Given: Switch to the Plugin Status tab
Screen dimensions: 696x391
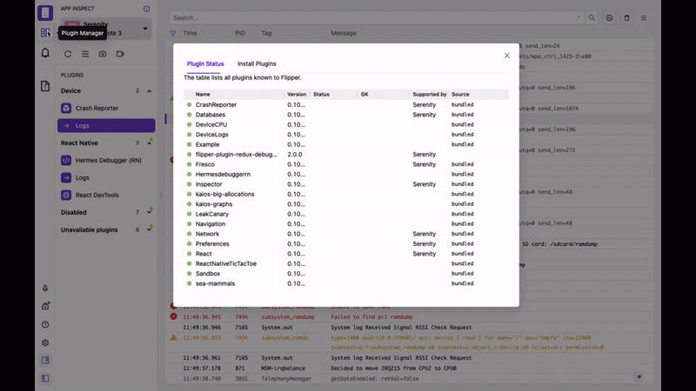Looking at the screenshot, I should (205, 63).
